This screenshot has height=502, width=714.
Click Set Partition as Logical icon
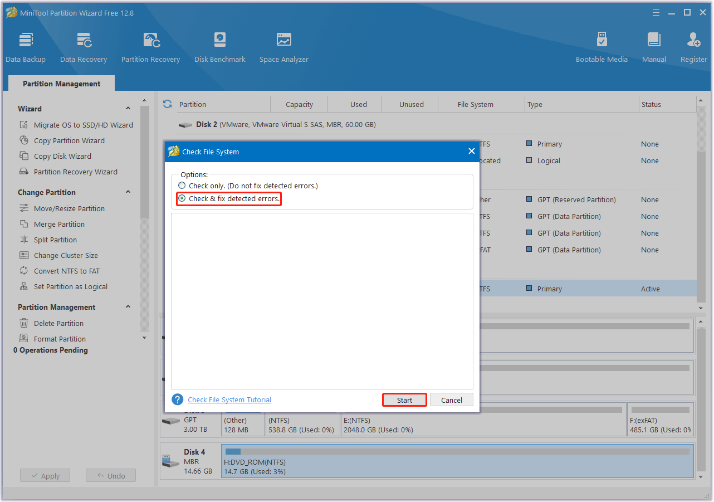pyautogui.click(x=24, y=286)
